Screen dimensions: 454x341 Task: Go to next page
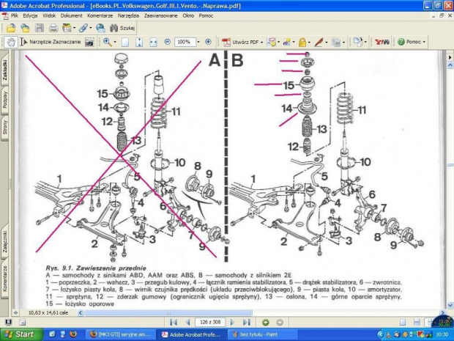[x=232, y=322]
